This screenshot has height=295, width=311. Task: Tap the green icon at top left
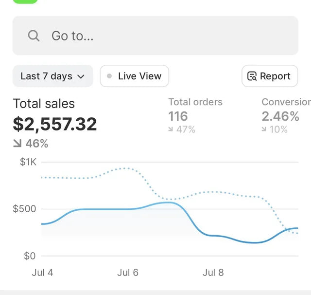point(25,1)
